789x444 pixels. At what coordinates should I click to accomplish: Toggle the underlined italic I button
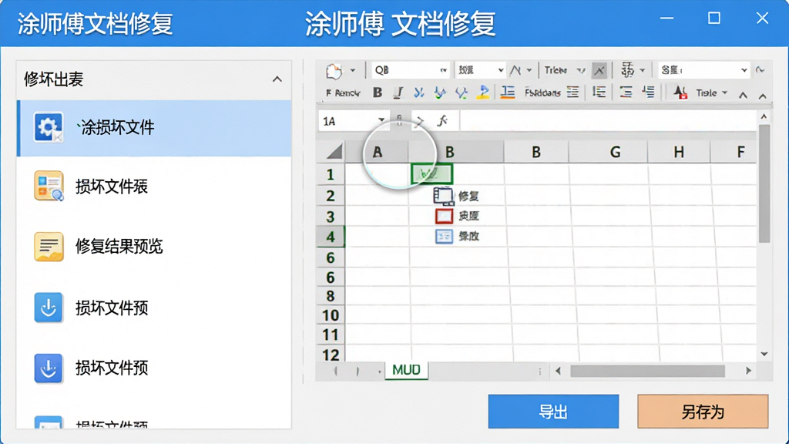click(x=398, y=92)
